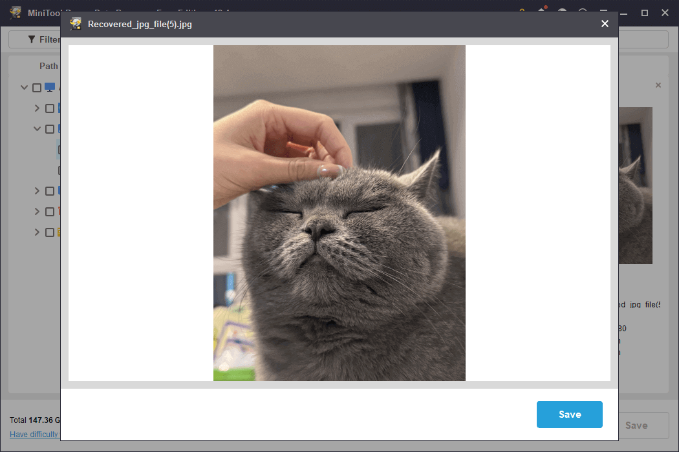Click the 'Total 147.36' status text
The width and height of the screenshot is (679, 452).
click(35, 420)
